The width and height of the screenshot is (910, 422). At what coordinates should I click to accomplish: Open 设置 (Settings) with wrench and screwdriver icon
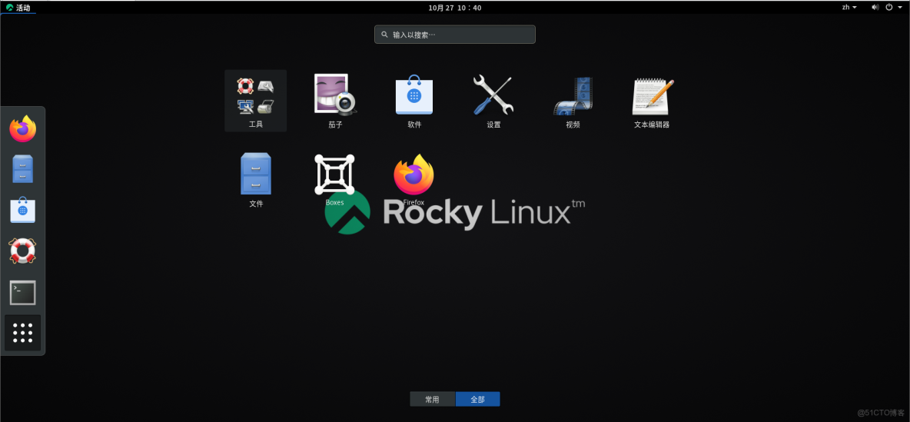[493, 101]
